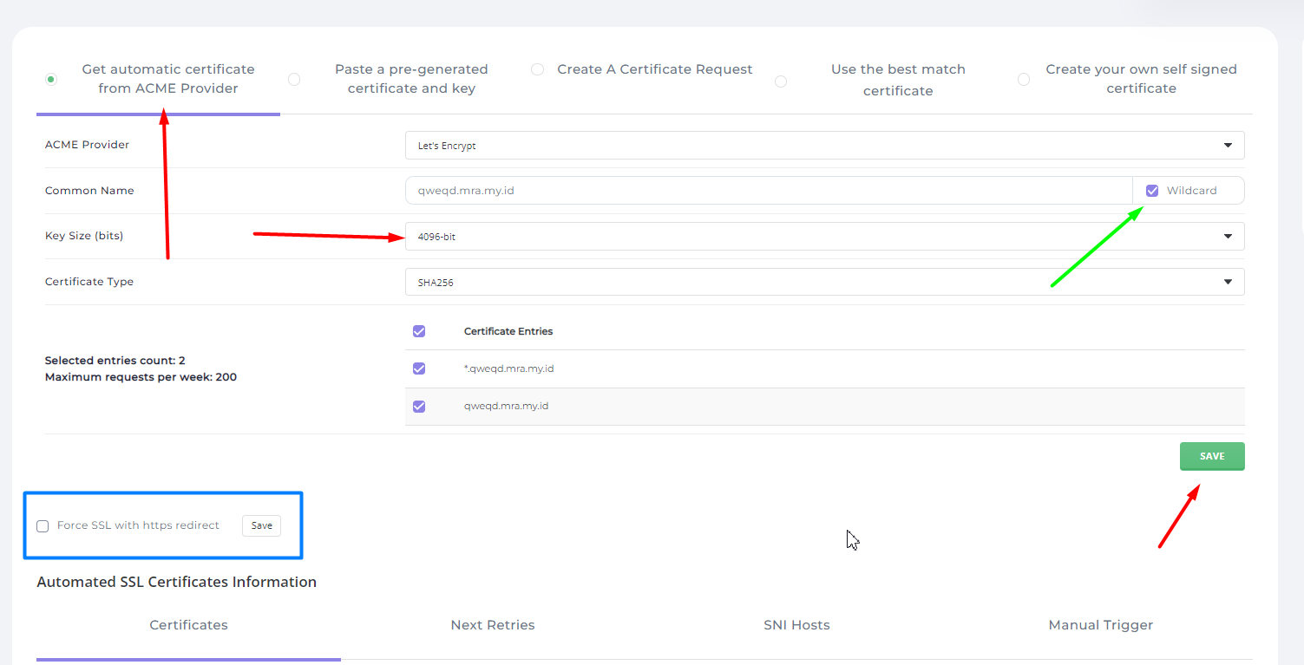This screenshot has height=665, width=1304.
Task: Click the green SAVE button
Action: coord(1212,456)
